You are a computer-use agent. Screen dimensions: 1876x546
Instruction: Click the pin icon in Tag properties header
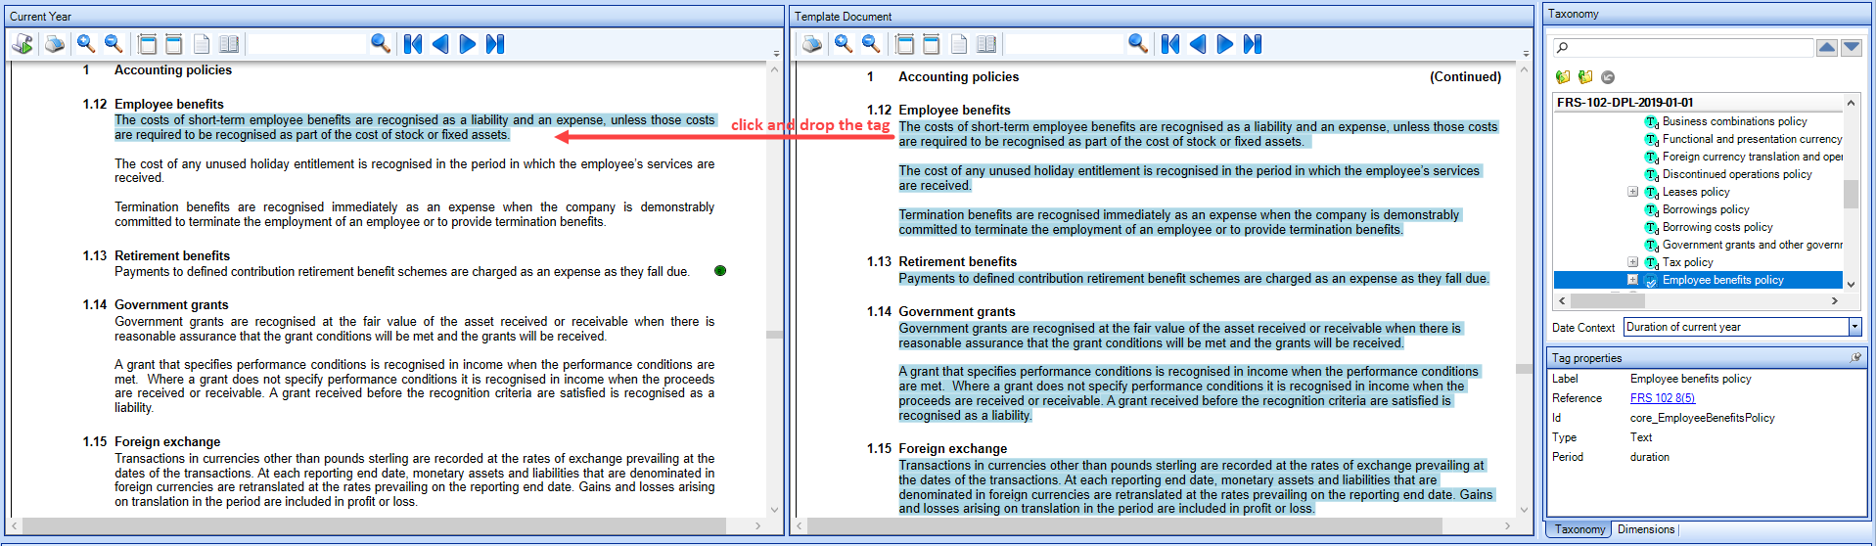click(x=1855, y=358)
